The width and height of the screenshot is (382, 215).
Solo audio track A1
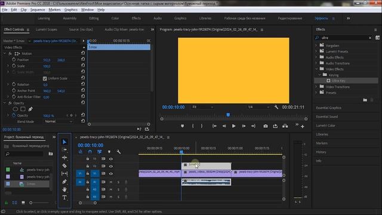118,182
